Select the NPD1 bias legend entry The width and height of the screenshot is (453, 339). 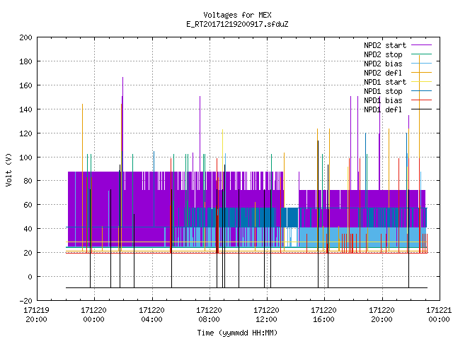tap(383, 100)
